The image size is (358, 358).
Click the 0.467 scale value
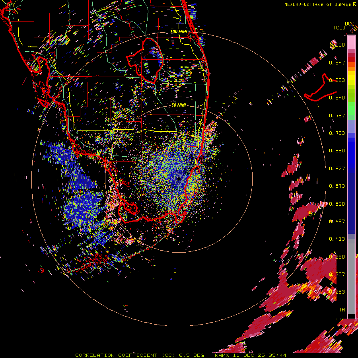pyautogui.click(x=337, y=221)
